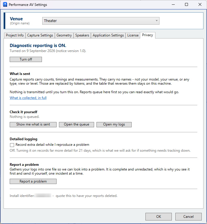
Task: Switch to the License tab
Action: (x=133, y=35)
